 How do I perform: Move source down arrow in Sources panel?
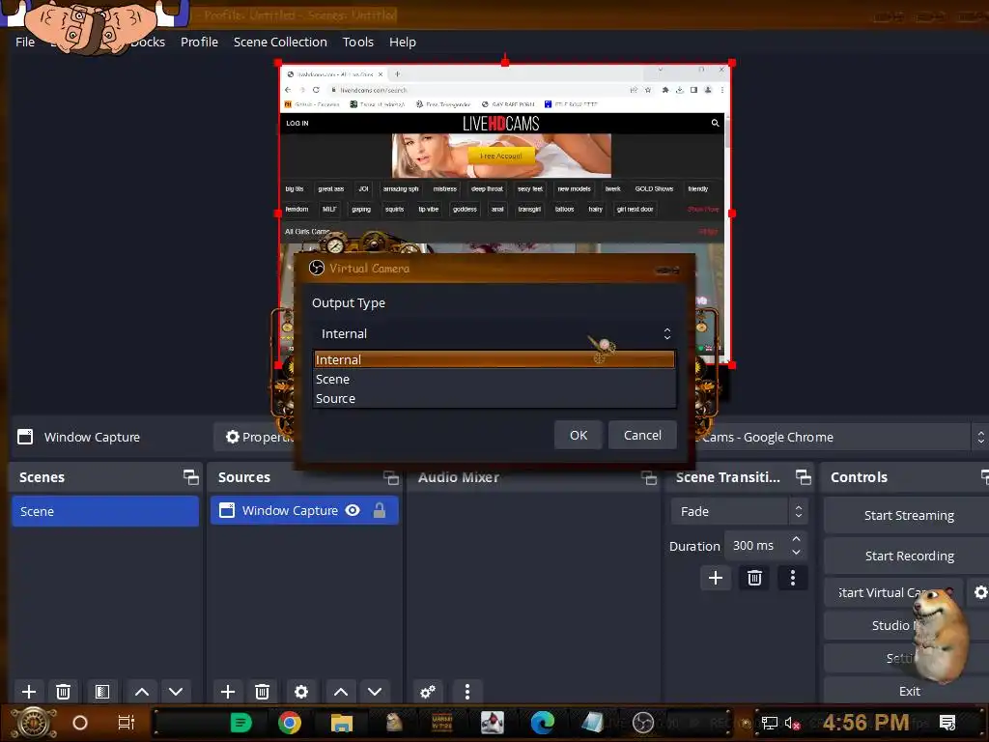pos(375,692)
